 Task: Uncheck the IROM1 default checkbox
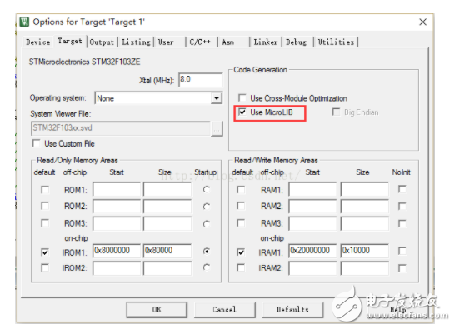pos(45,252)
